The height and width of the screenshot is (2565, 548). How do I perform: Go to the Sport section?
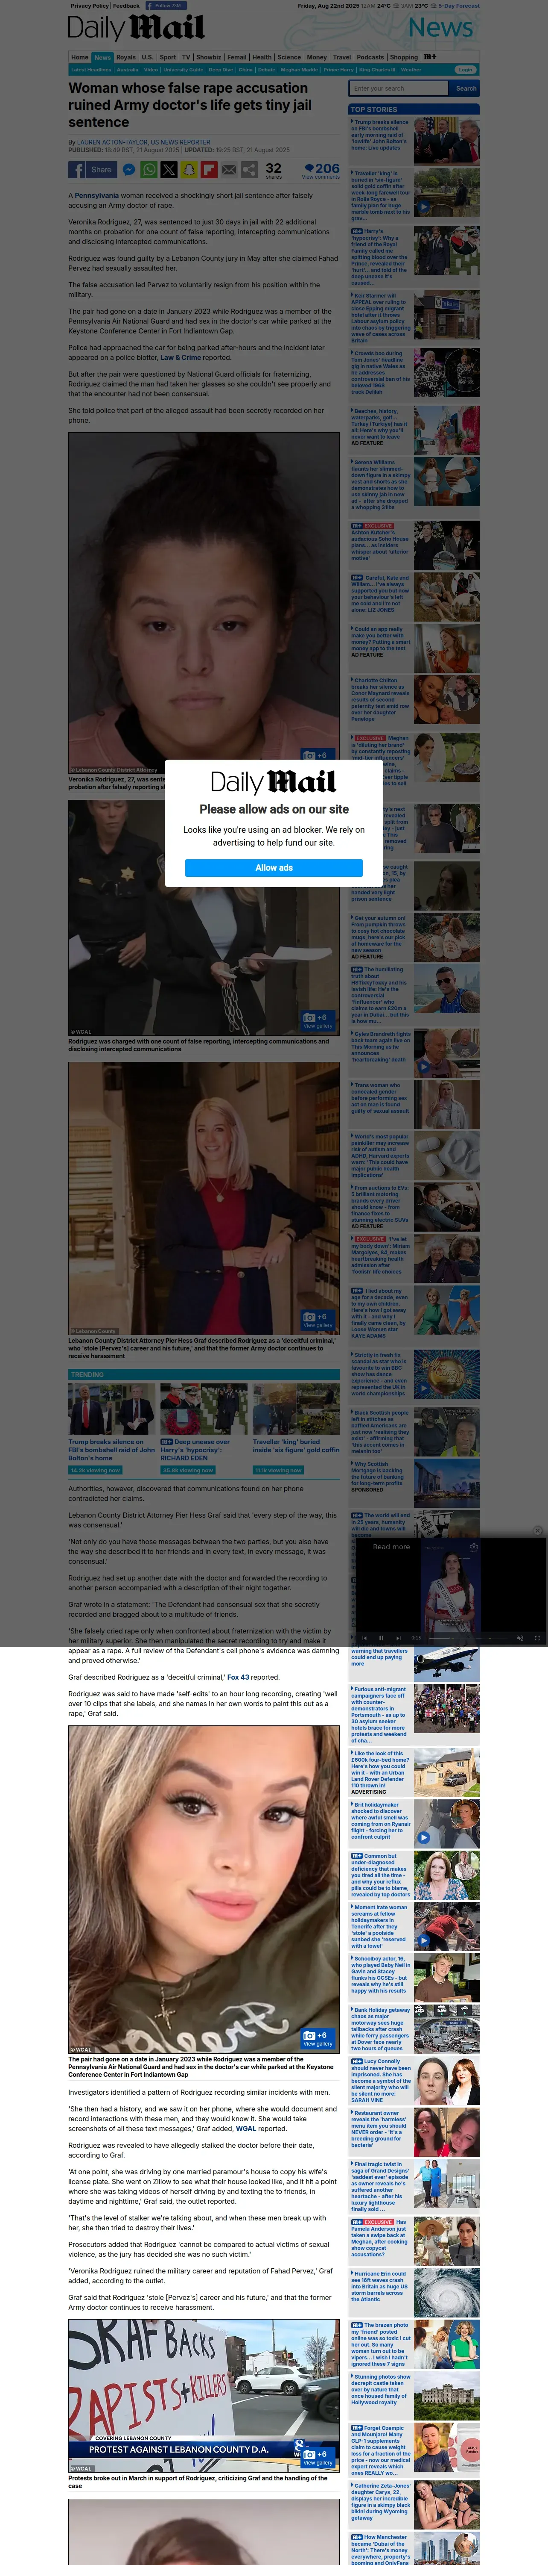pyautogui.click(x=168, y=57)
